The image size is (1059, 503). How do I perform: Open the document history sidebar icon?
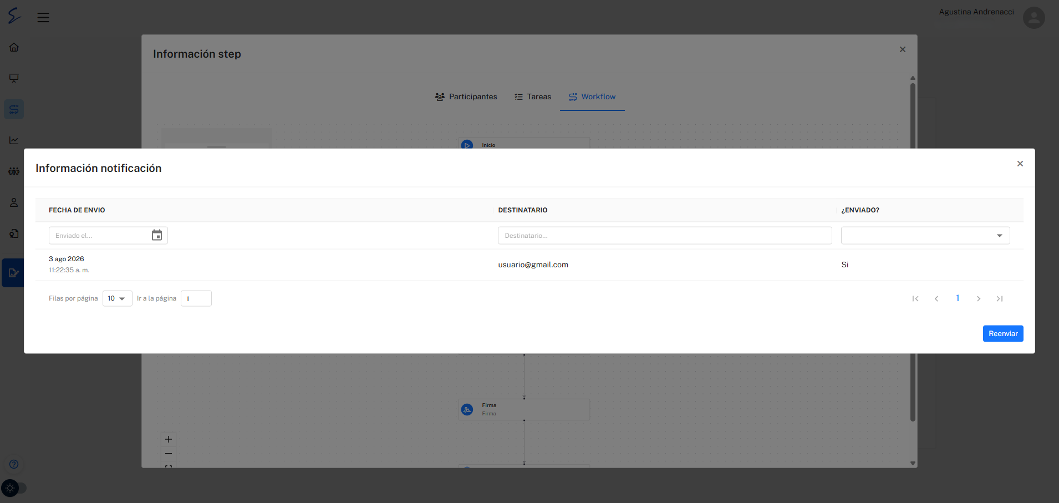(14, 233)
